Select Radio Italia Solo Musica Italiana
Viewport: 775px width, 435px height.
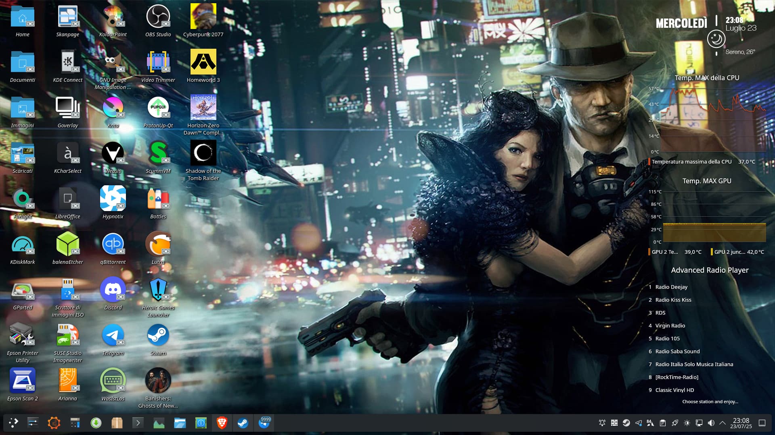tap(694, 364)
